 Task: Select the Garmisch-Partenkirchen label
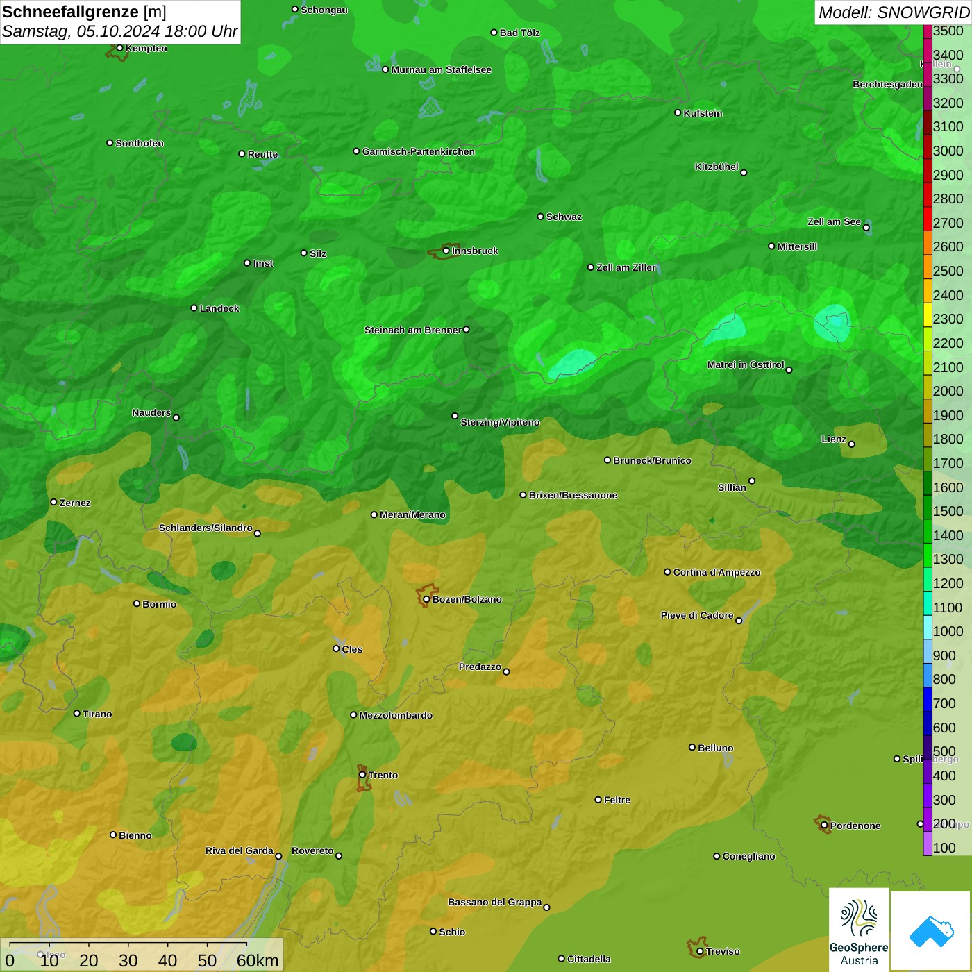(419, 151)
